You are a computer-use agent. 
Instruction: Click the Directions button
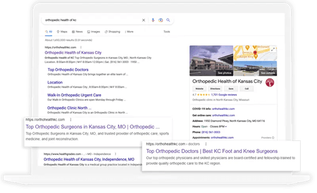[215, 89]
